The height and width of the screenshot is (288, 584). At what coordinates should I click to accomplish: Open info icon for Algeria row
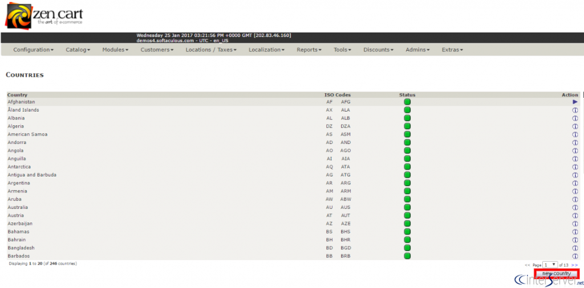pyautogui.click(x=575, y=126)
